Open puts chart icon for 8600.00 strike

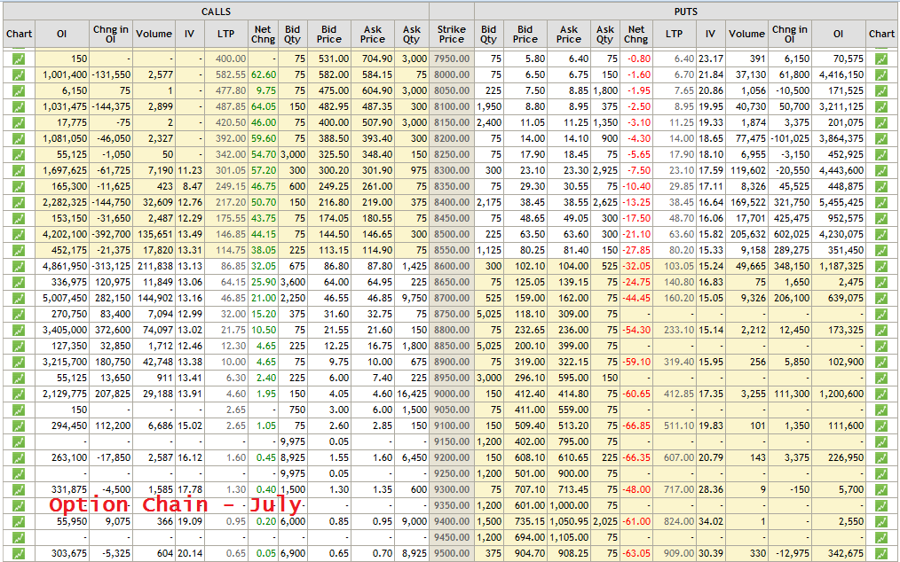881,266
